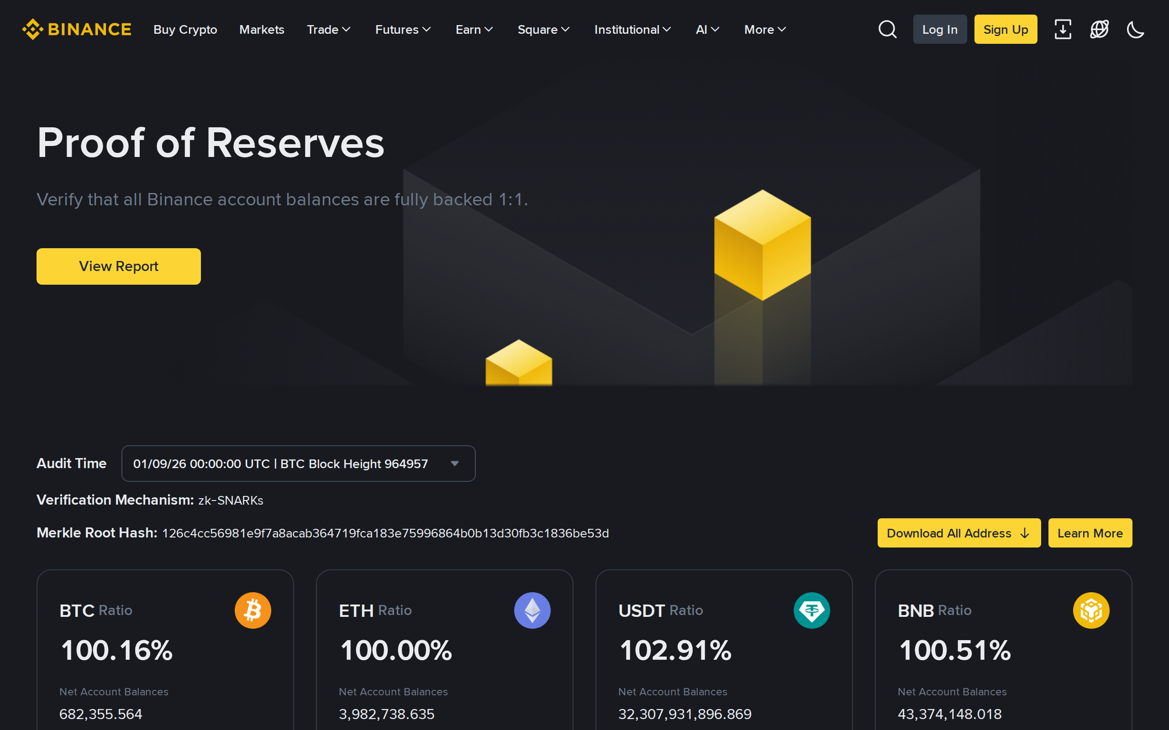Click the Sign Up button
The height and width of the screenshot is (730, 1169).
point(1006,30)
